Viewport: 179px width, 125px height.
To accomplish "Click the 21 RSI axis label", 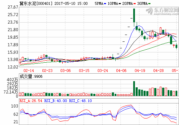I will click(16, 122).
